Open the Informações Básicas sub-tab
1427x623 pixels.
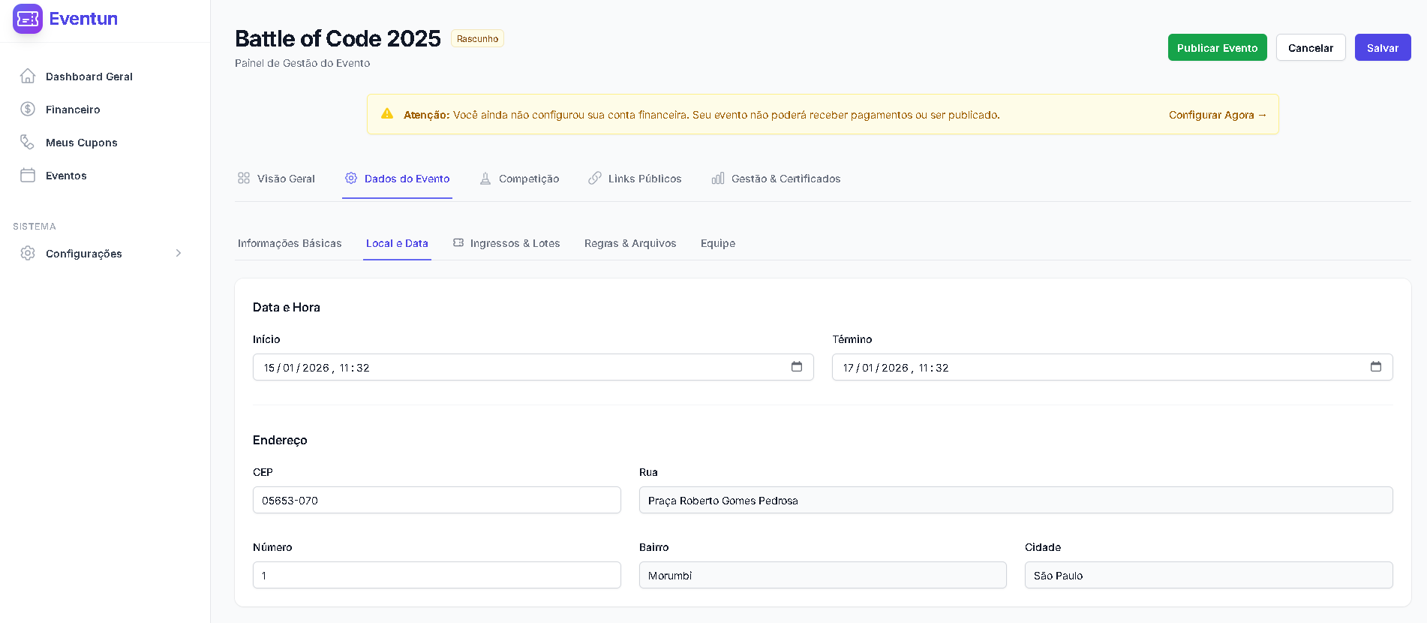290,243
